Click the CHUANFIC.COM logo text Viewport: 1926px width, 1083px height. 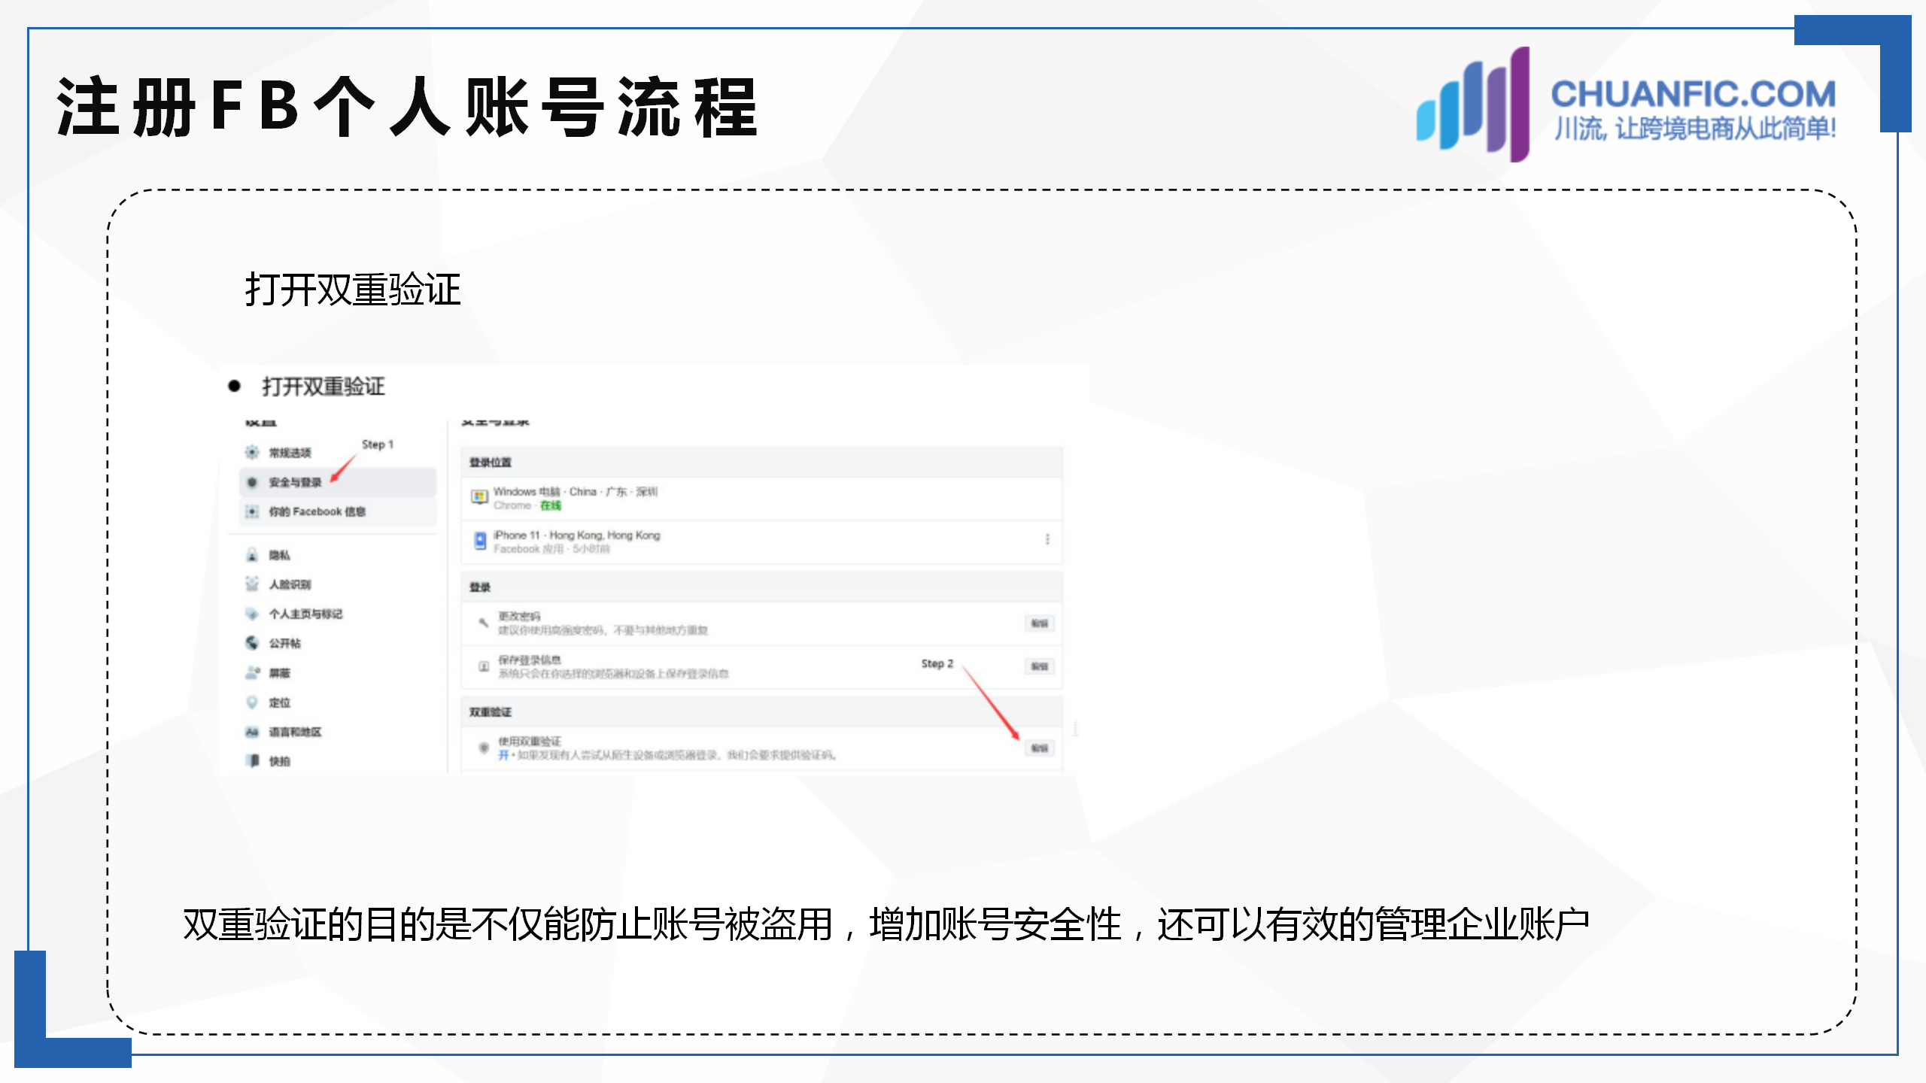click(1693, 94)
